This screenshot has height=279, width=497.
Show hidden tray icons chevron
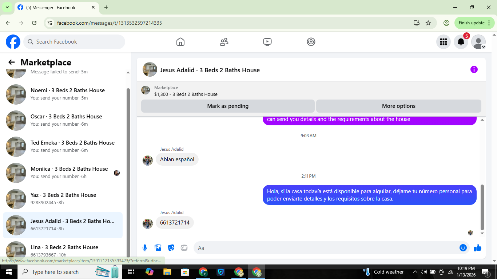[x=415, y=272]
